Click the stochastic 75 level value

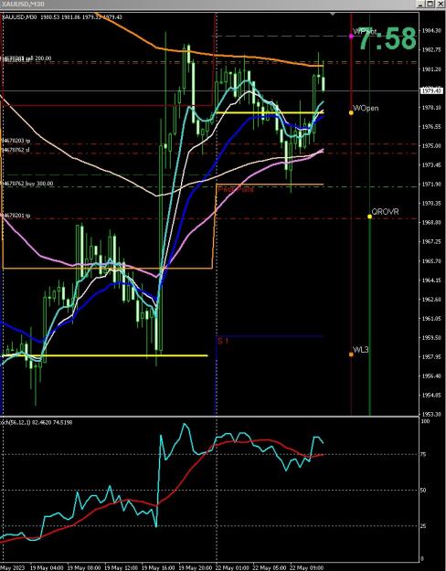(423, 454)
